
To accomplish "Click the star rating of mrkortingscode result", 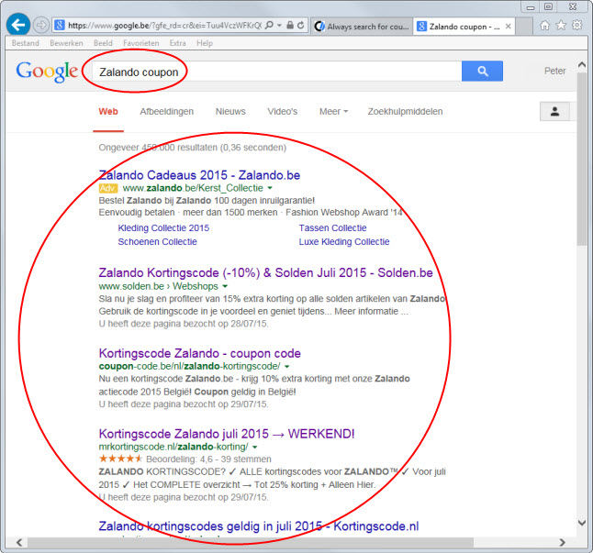I will pyautogui.click(x=120, y=459).
